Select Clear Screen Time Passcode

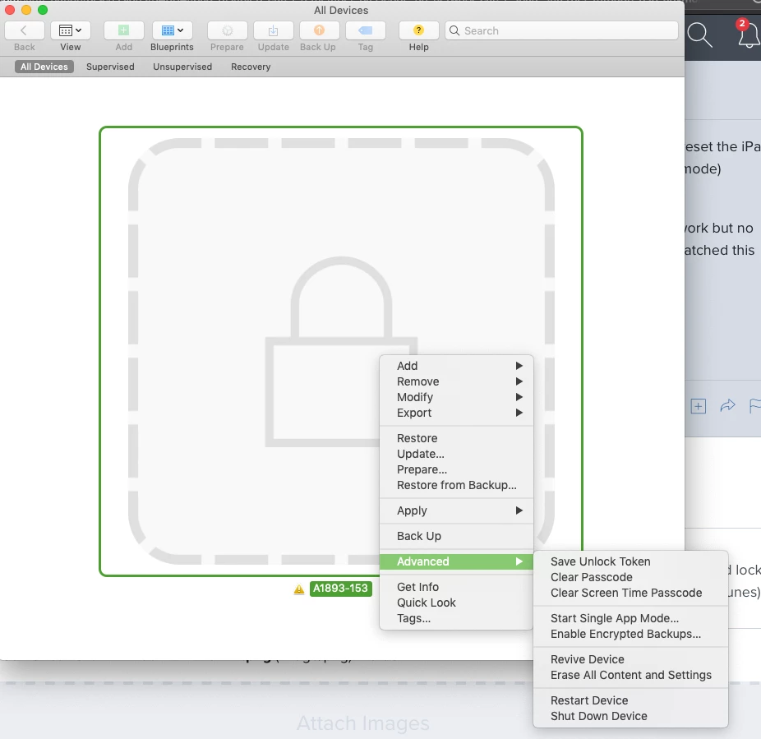pyautogui.click(x=630, y=593)
